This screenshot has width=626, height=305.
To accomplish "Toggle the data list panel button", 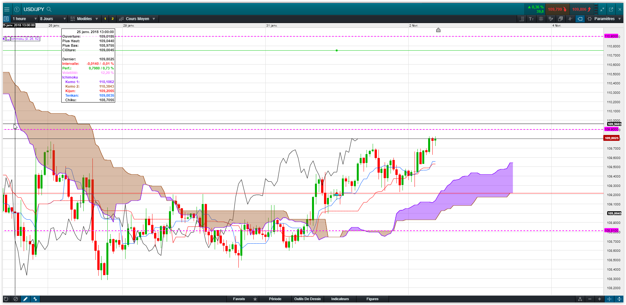I will (x=6, y=19).
